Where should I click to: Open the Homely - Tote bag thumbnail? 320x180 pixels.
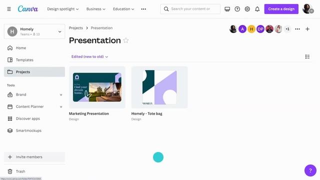pyautogui.click(x=159, y=87)
